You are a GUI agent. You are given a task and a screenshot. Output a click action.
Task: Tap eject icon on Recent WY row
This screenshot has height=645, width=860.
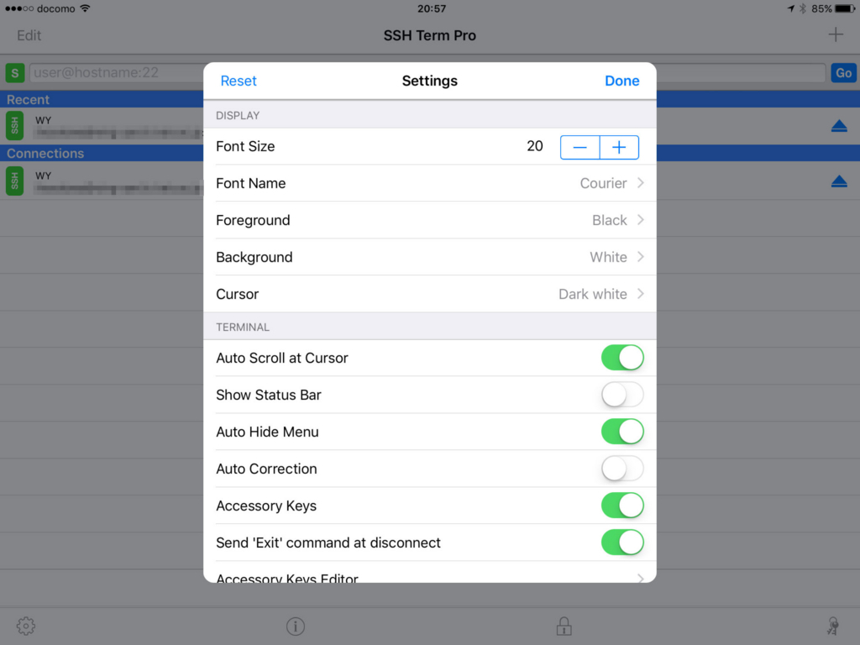839,126
